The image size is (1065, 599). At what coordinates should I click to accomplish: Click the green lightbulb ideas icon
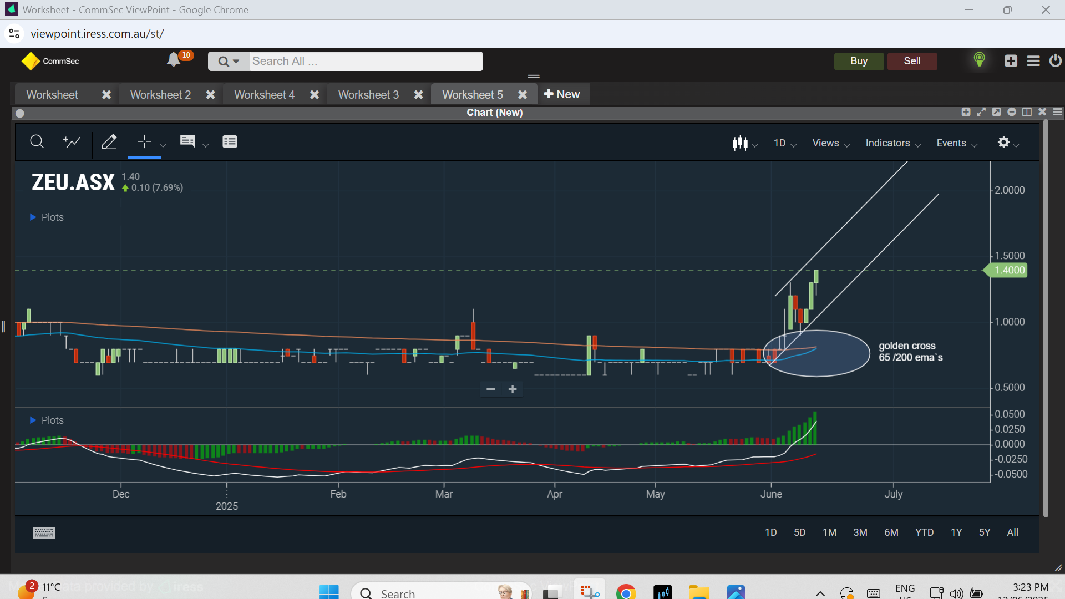980,59
